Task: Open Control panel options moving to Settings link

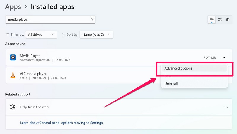Action: tap(61, 123)
